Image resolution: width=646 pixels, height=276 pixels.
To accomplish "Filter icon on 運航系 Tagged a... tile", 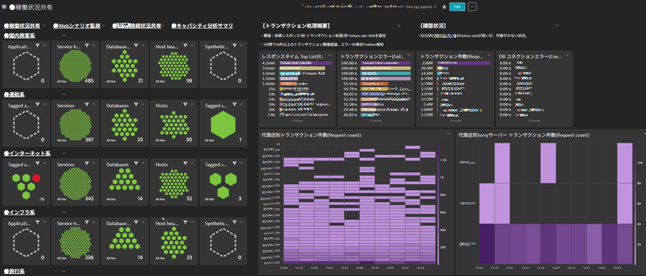I will pos(37,105).
